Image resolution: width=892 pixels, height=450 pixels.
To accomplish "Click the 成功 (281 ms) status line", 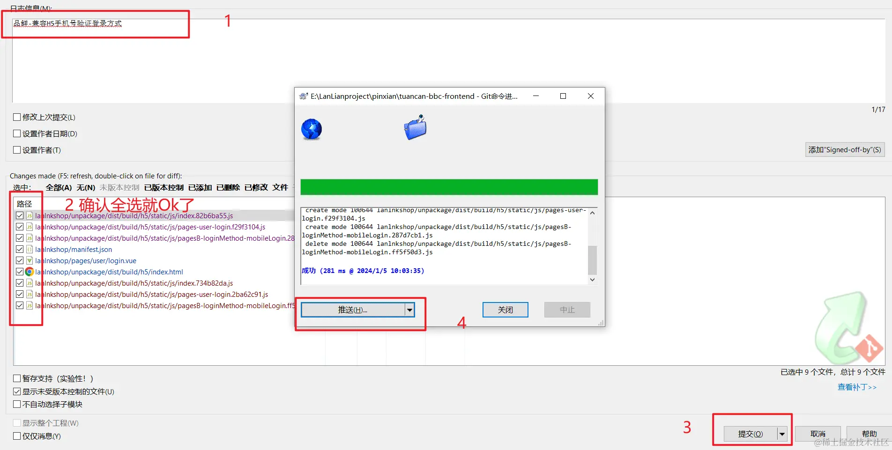I will (363, 271).
